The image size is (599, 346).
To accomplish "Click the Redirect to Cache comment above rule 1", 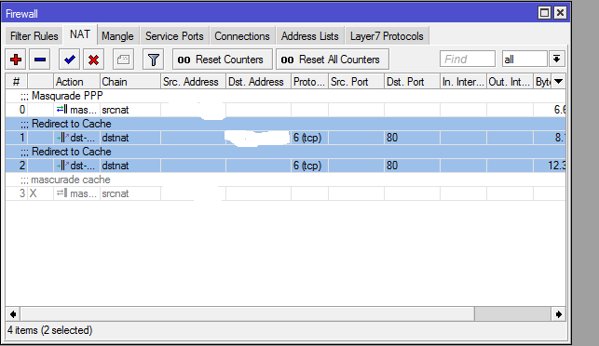I will [x=285, y=124].
